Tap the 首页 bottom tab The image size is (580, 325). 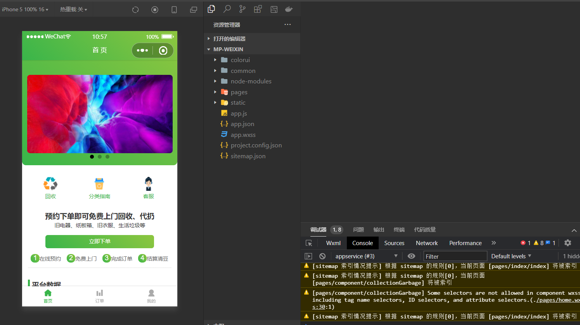click(x=48, y=296)
